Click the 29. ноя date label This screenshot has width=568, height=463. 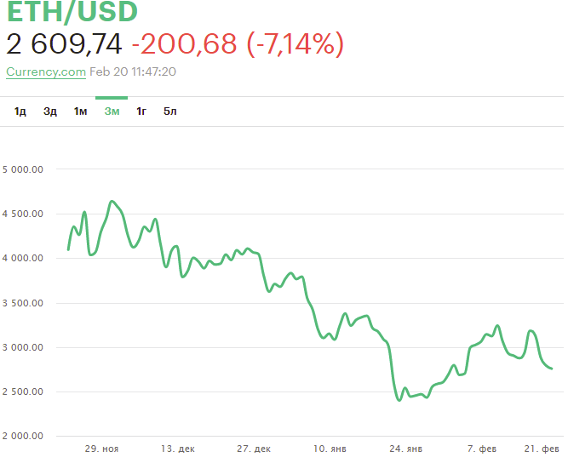coord(102,448)
